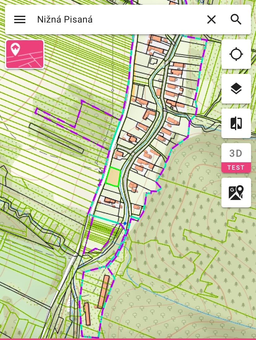Select the long orange building at bottom
The image size is (256, 340).
coord(104,291)
